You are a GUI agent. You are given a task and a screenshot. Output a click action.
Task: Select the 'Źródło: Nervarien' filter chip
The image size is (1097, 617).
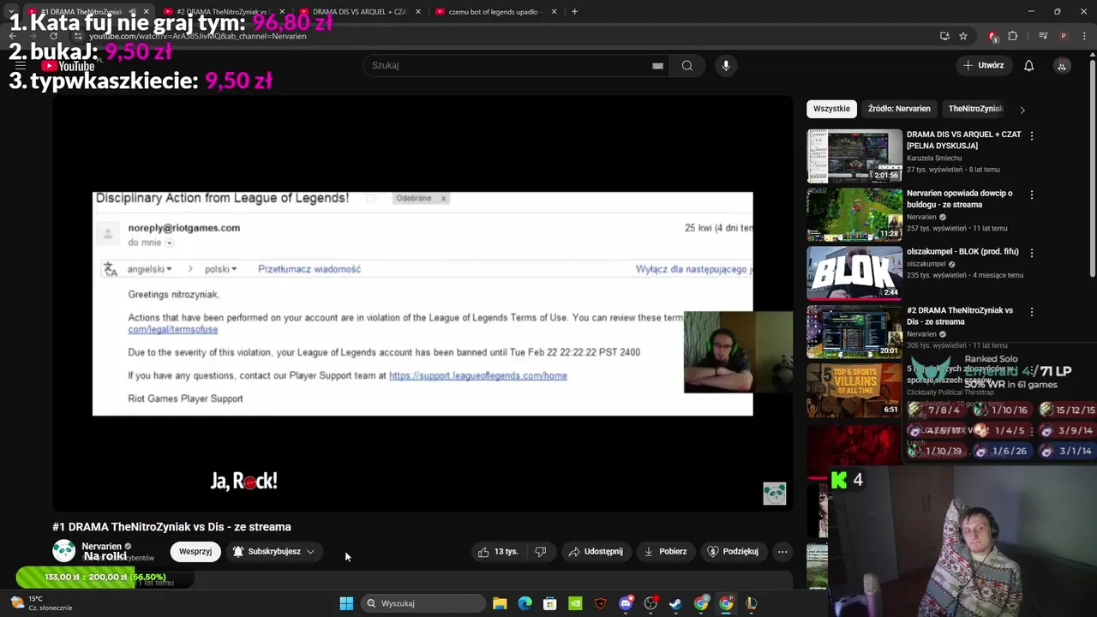(899, 109)
